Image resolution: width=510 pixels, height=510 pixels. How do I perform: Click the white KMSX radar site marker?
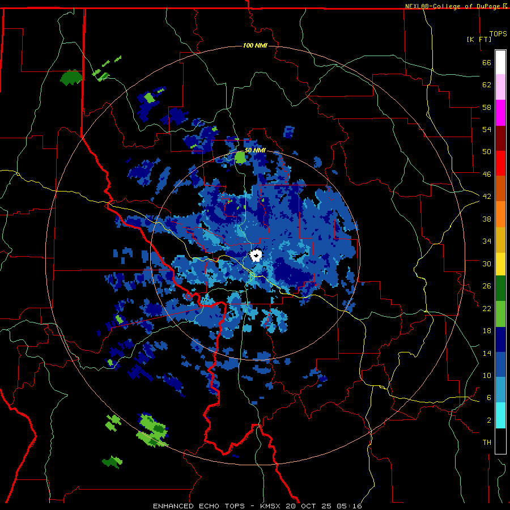tap(256, 256)
